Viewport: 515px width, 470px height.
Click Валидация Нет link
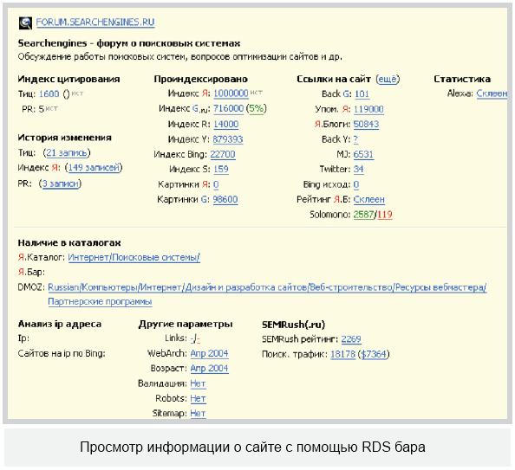pyautogui.click(x=198, y=383)
